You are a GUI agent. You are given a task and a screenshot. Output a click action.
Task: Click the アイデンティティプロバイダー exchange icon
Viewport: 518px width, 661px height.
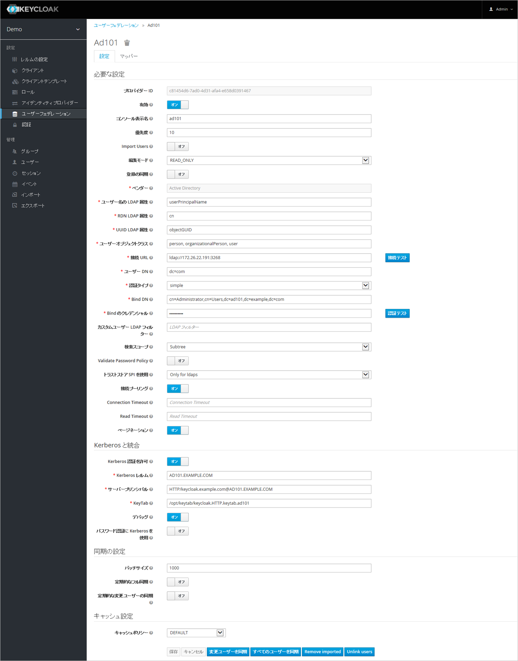point(15,103)
